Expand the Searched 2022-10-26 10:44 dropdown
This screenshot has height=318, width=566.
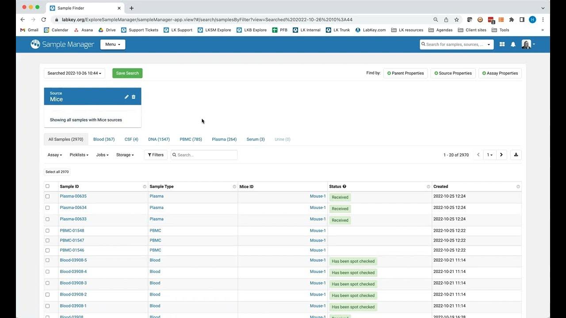tap(74, 73)
